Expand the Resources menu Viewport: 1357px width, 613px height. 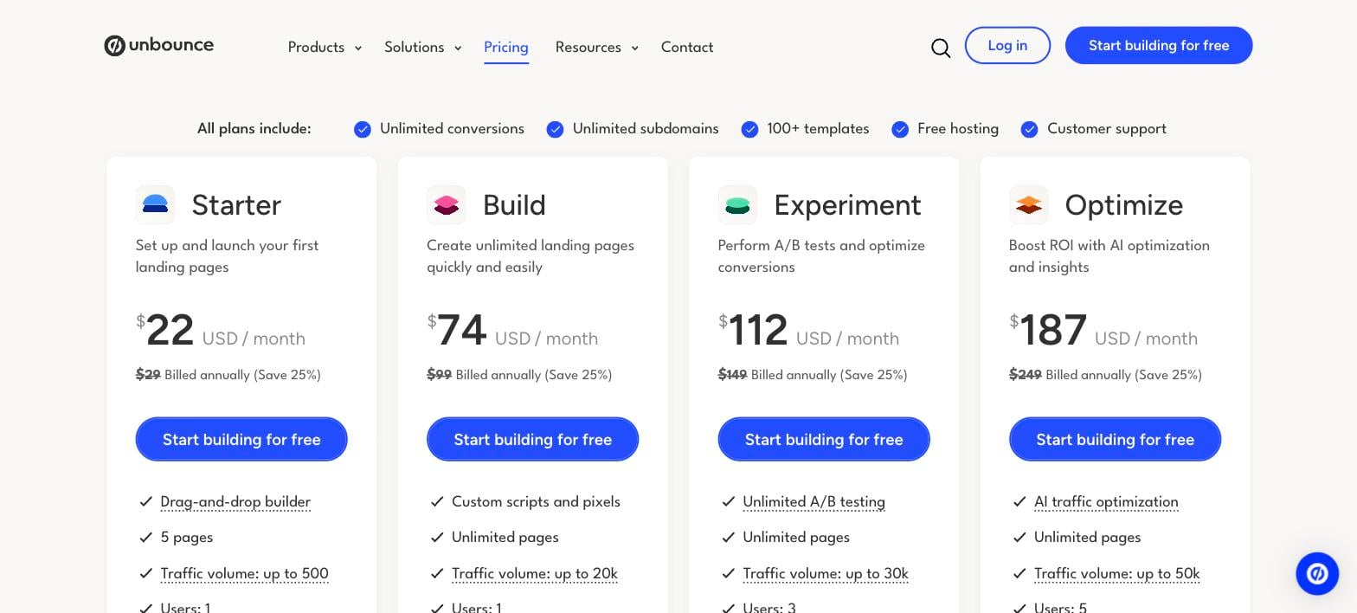(x=596, y=48)
